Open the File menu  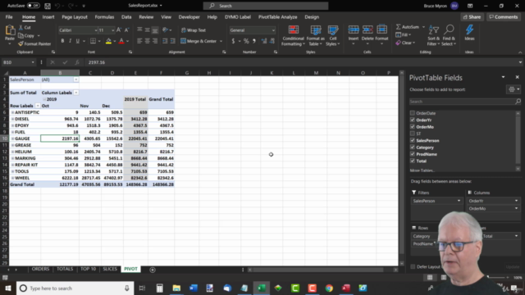tap(9, 16)
